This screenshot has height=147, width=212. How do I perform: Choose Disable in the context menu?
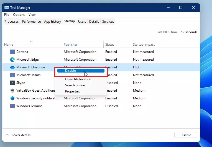[x=81, y=71]
